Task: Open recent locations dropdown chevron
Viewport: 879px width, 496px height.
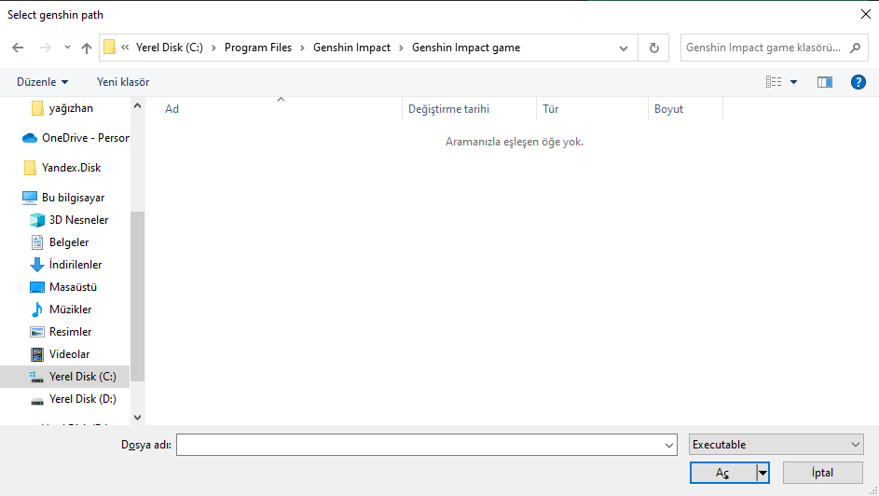Action: pos(67,48)
